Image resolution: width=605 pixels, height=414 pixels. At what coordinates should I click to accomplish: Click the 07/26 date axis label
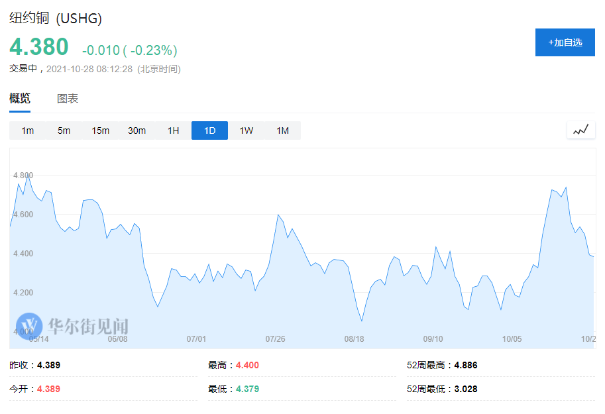pyautogui.click(x=276, y=339)
